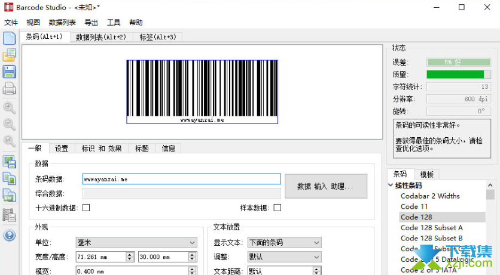Select Code 128 Subset A
500x275 pixels.
[x=431, y=228]
